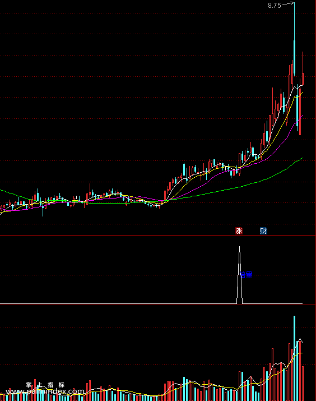Click the blue 倍量 signal label

pos(246,275)
